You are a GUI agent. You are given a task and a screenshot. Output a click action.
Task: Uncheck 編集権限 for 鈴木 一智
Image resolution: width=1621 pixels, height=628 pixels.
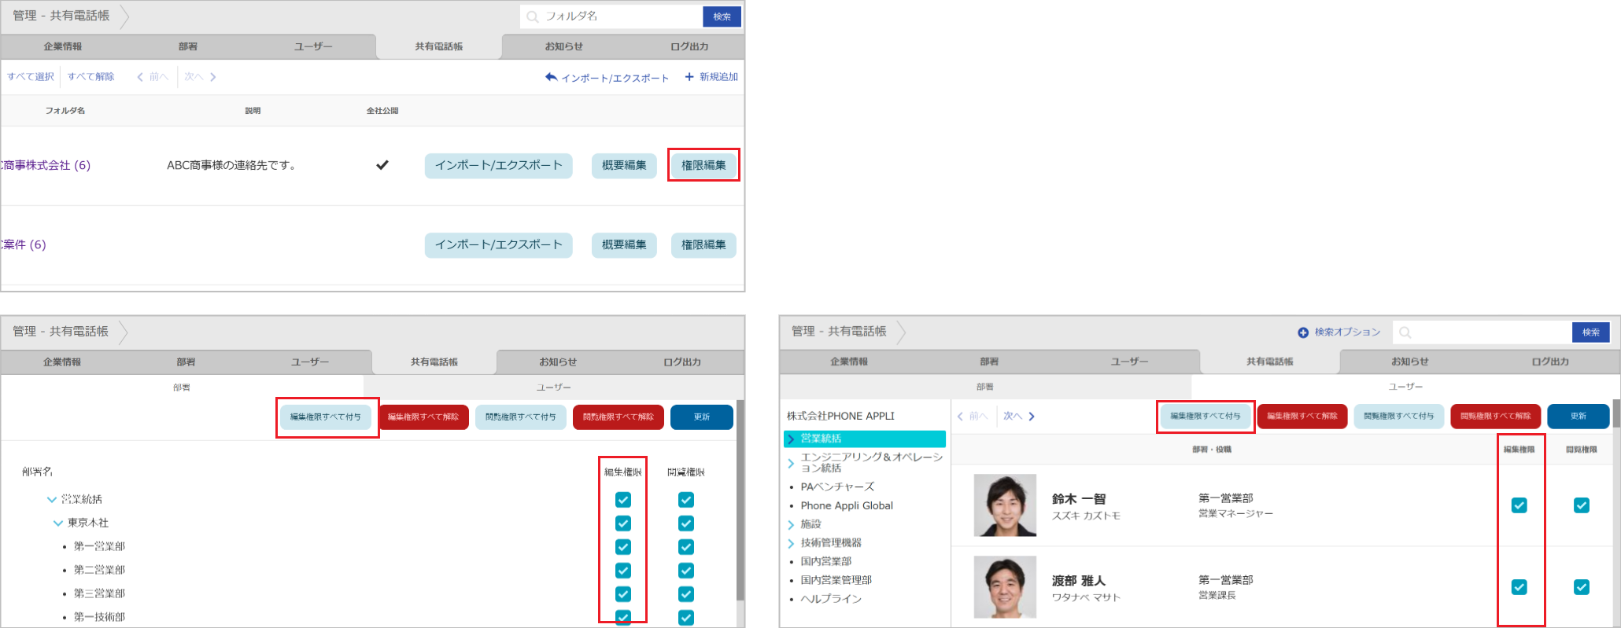(x=1519, y=505)
